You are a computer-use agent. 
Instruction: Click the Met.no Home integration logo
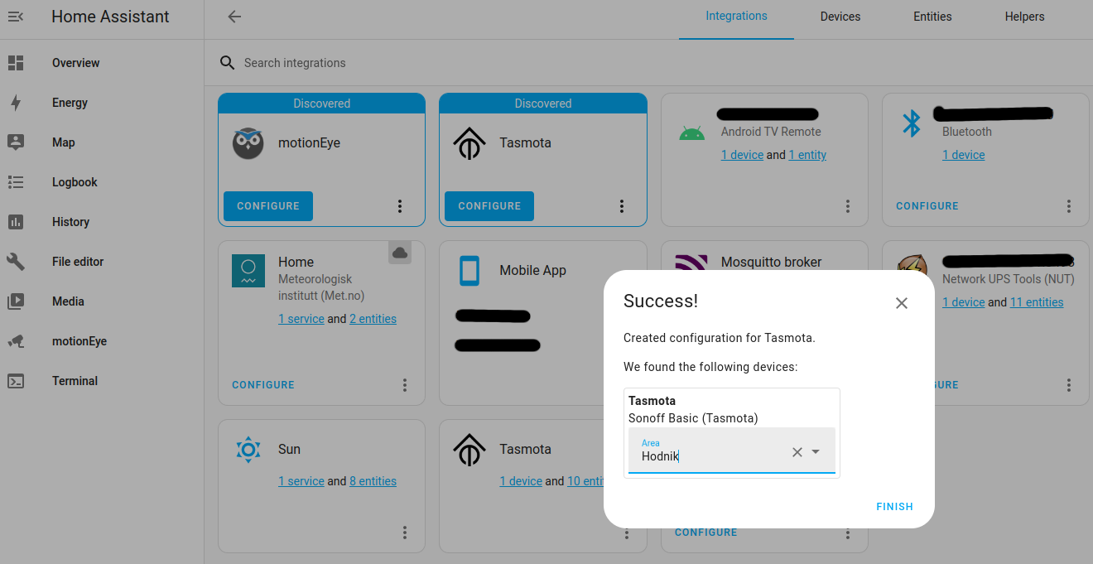coord(248,271)
